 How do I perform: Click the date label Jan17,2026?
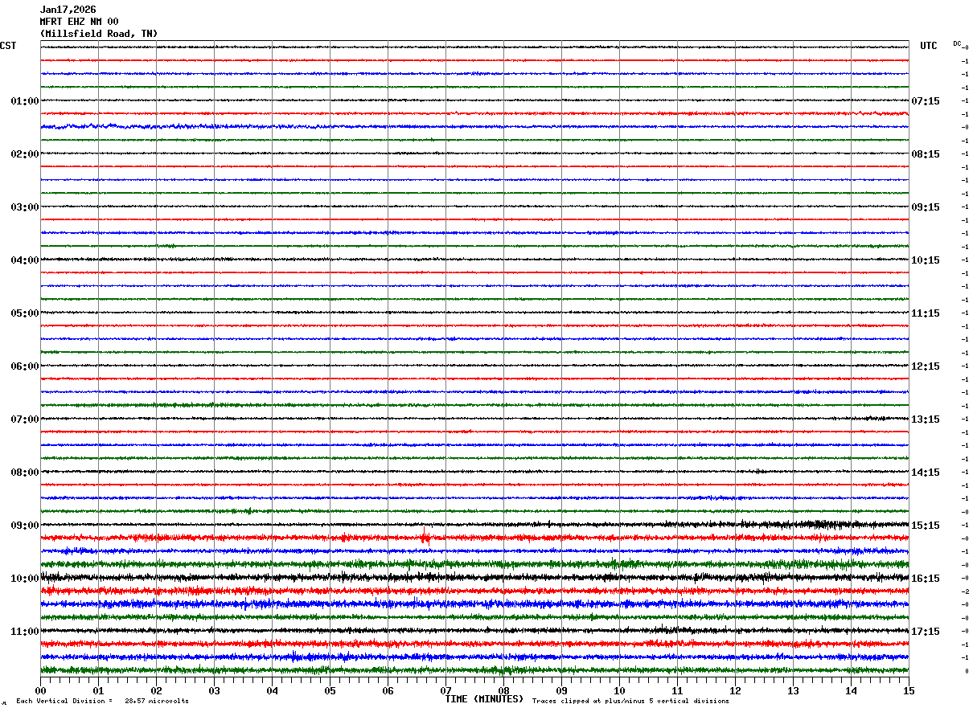pyautogui.click(x=68, y=10)
